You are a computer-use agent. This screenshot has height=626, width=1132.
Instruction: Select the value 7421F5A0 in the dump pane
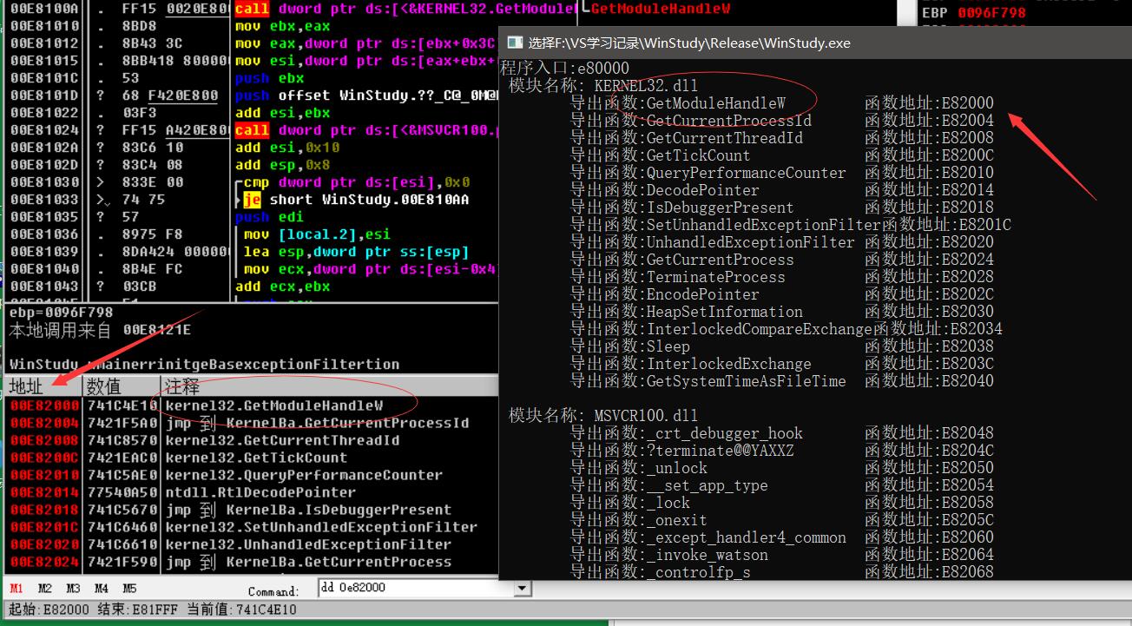coord(122,423)
